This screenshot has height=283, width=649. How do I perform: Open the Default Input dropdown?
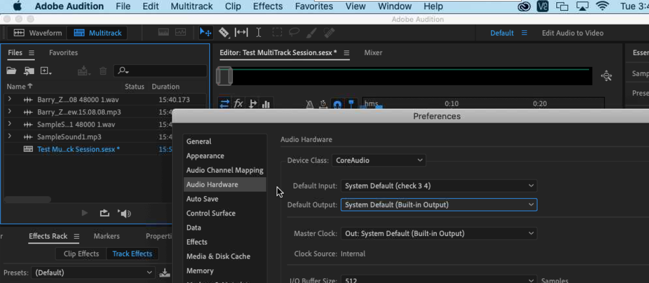click(x=439, y=186)
